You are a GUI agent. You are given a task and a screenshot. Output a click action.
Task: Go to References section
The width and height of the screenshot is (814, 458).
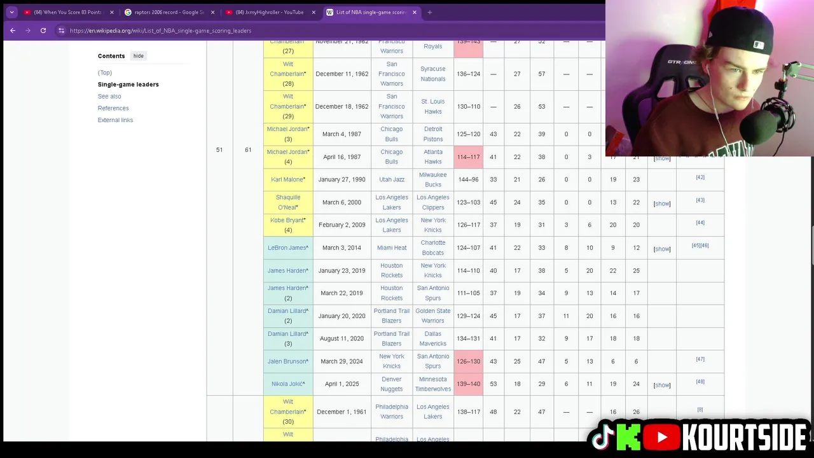tap(113, 108)
